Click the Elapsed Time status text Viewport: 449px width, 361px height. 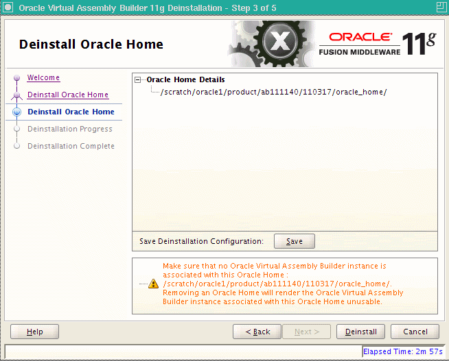(402, 351)
